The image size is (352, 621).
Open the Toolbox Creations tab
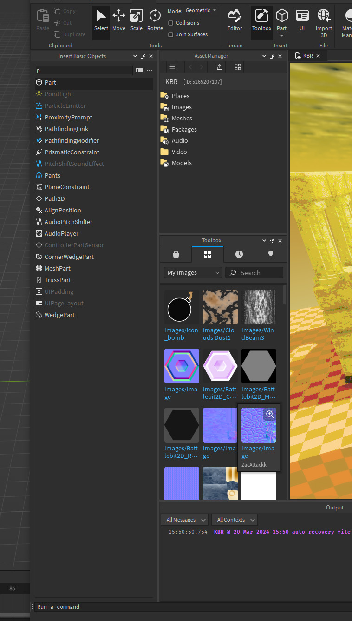[x=271, y=254]
